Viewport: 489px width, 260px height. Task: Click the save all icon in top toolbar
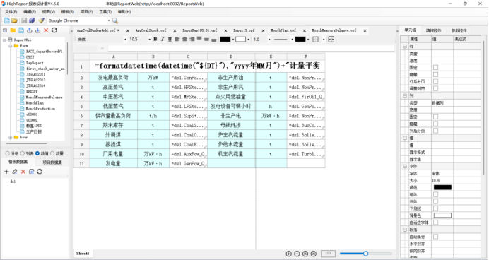(x=32, y=20)
